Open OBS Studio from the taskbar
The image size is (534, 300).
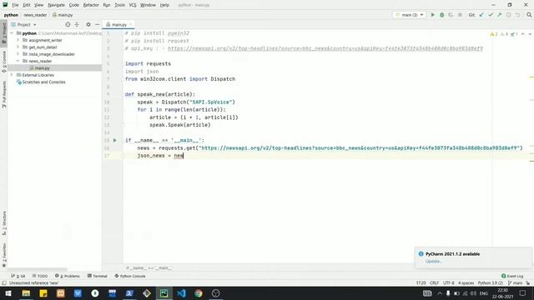point(215,293)
